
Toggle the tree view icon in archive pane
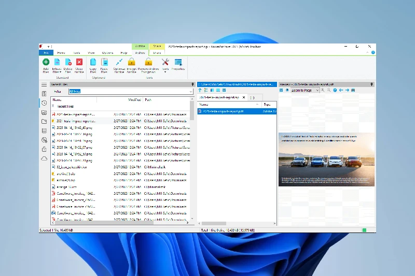206,90
